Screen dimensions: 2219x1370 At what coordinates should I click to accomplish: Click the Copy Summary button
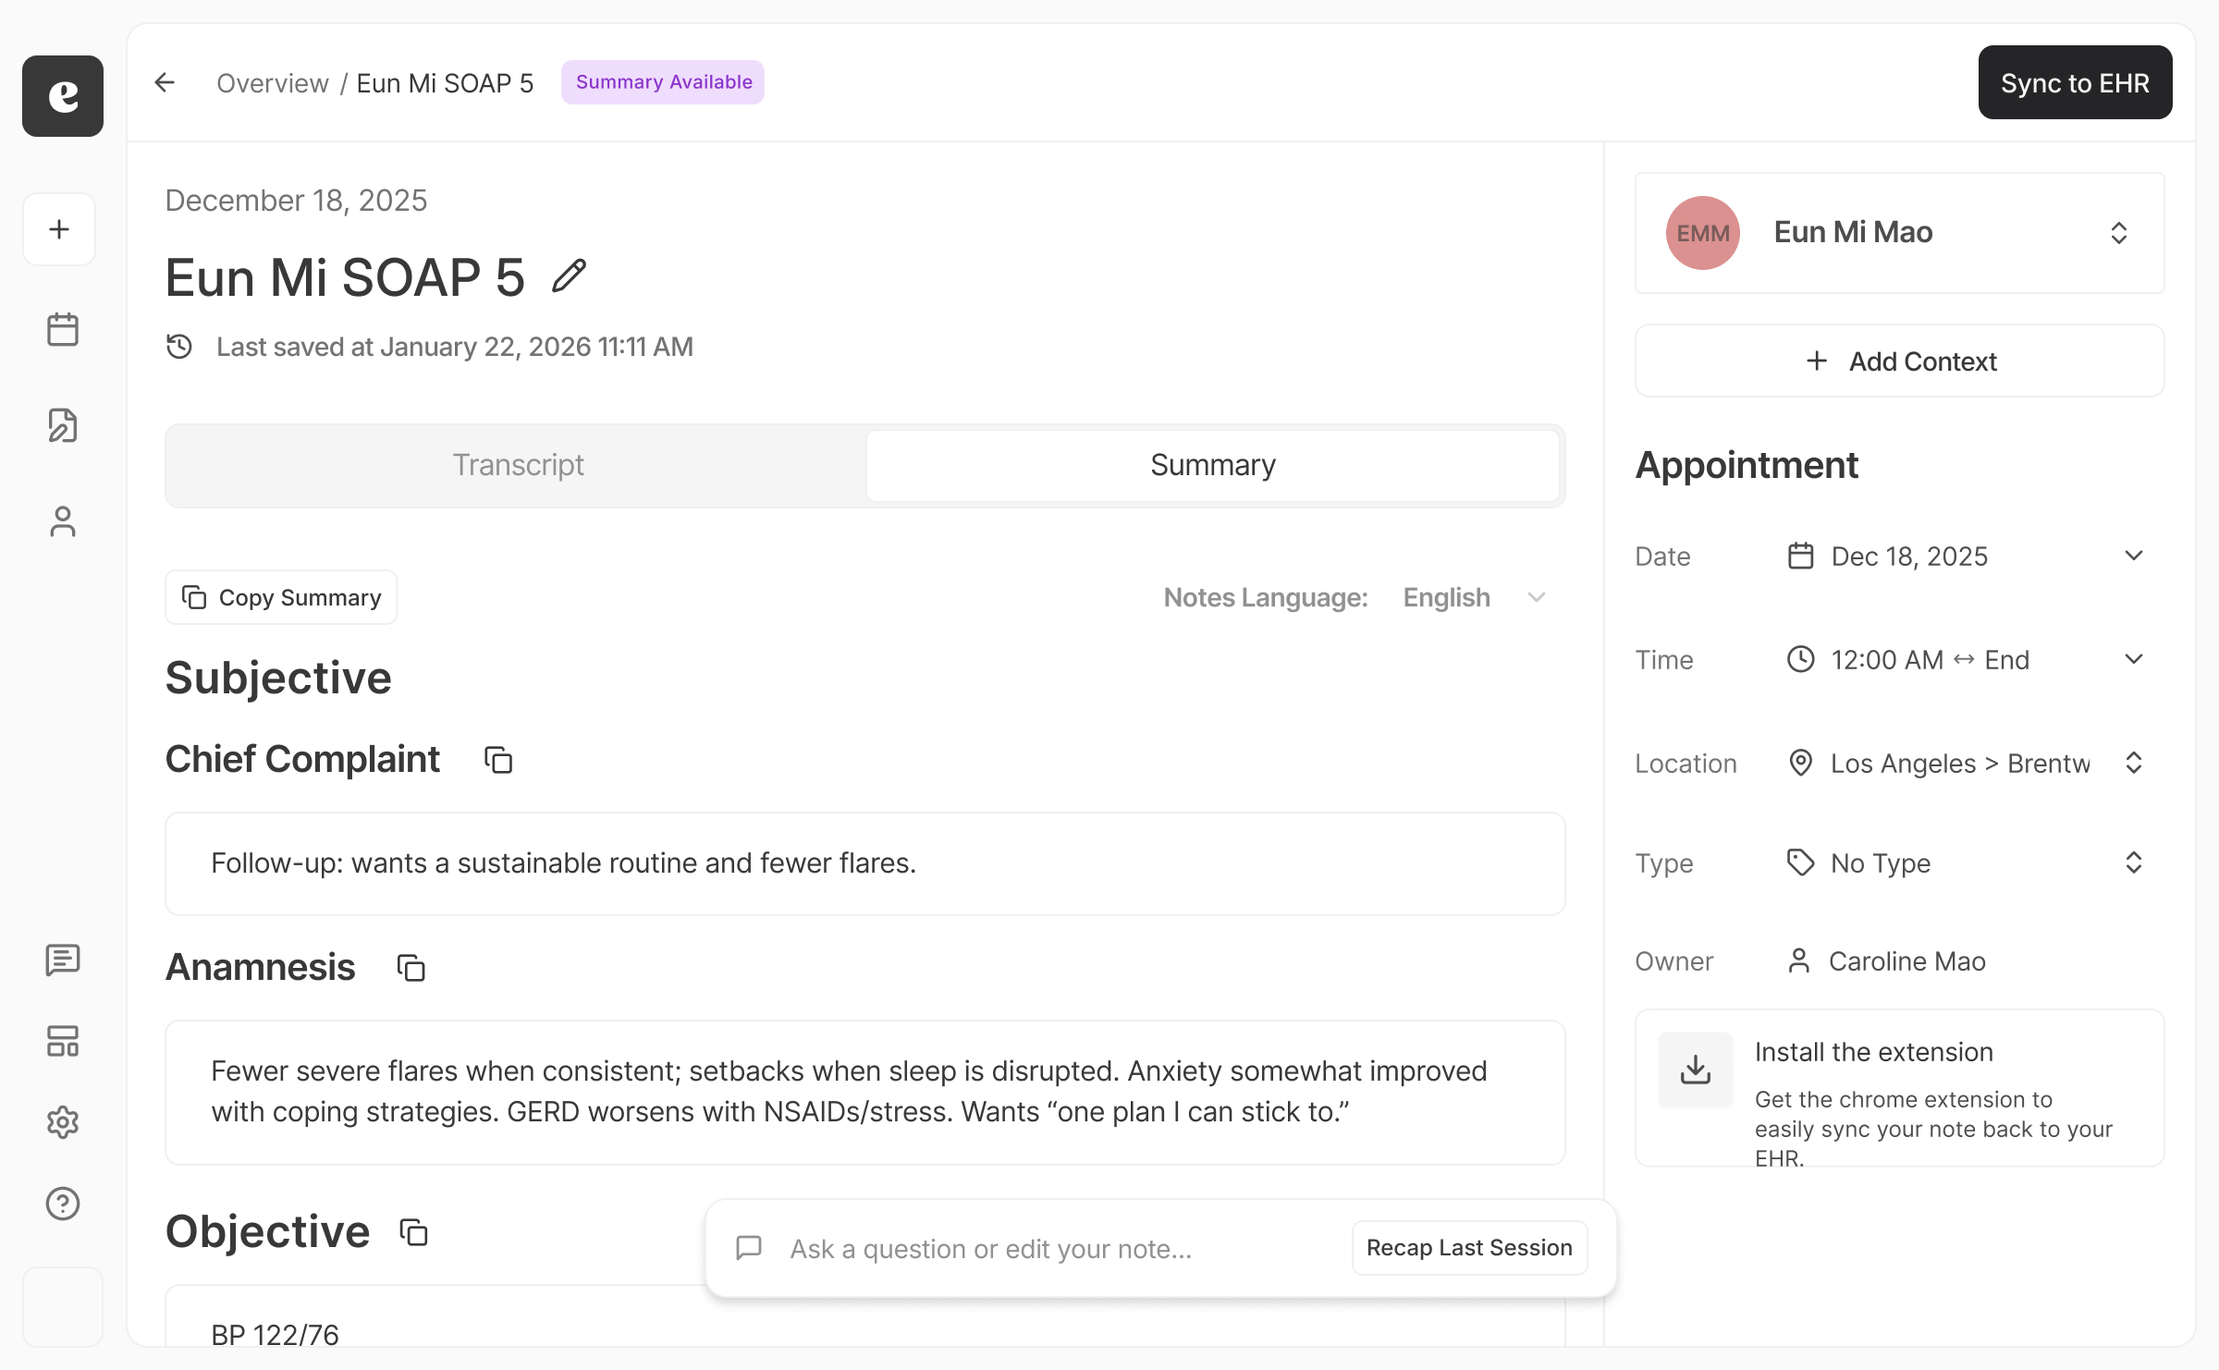pyautogui.click(x=281, y=597)
